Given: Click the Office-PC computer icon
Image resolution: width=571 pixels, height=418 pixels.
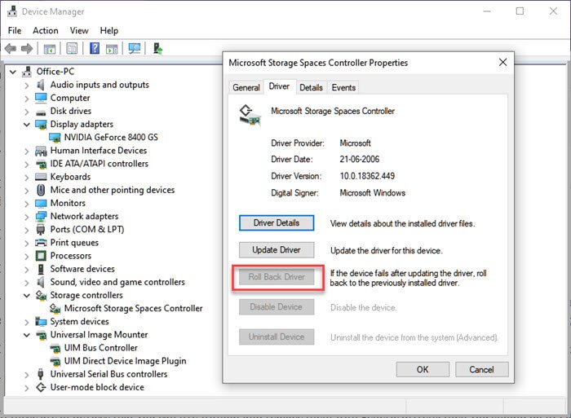Looking at the screenshot, I should pyautogui.click(x=27, y=72).
